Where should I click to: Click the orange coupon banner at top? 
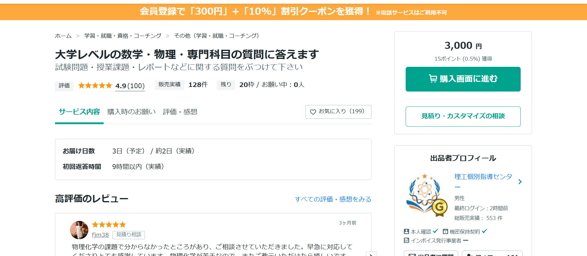[x=293, y=12]
